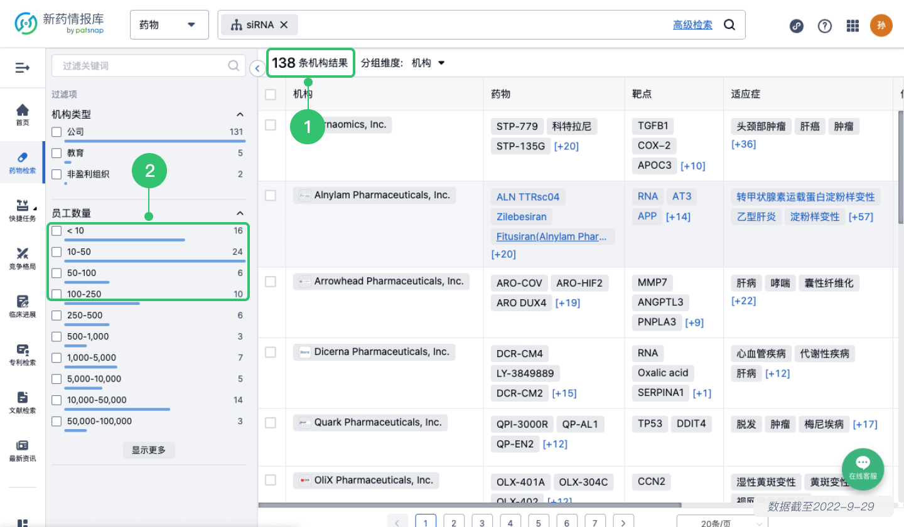This screenshot has width=904, height=527.
Task: Toggle the sidebar menu hamburger icon
Action: pyautogui.click(x=23, y=67)
